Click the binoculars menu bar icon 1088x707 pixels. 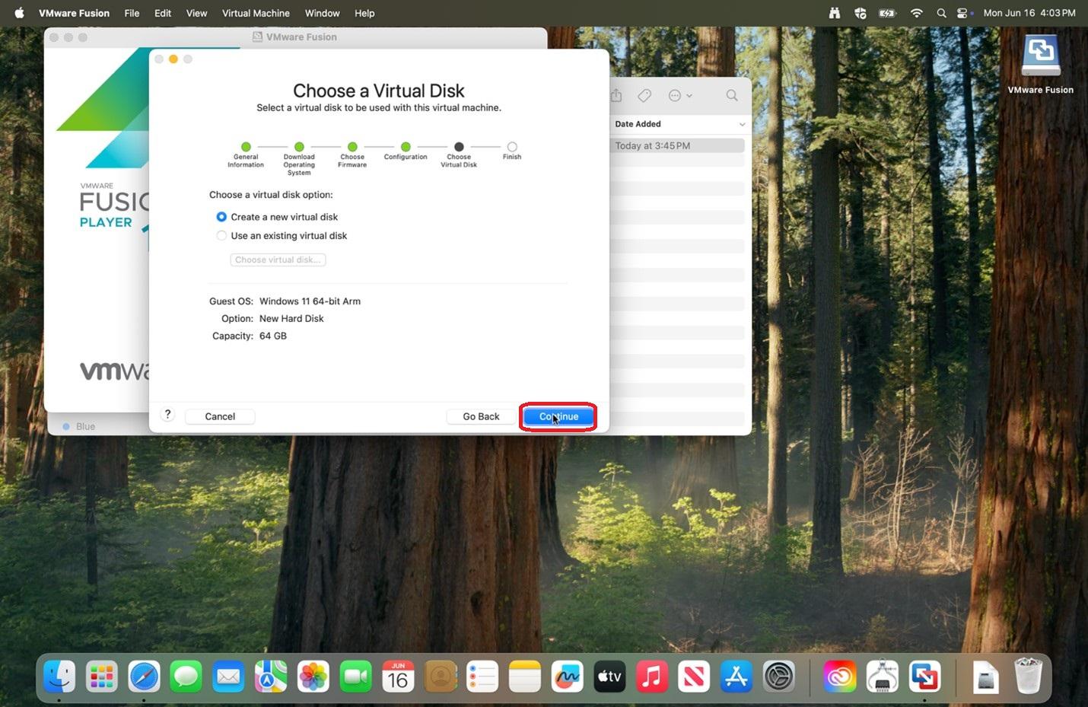click(x=835, y=13)
